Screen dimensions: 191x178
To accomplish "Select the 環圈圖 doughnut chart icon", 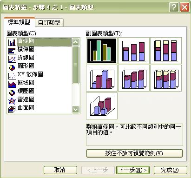I will point(12,92).
